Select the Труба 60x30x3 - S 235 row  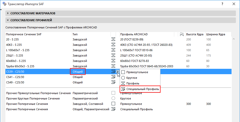(x=118, y=66)
